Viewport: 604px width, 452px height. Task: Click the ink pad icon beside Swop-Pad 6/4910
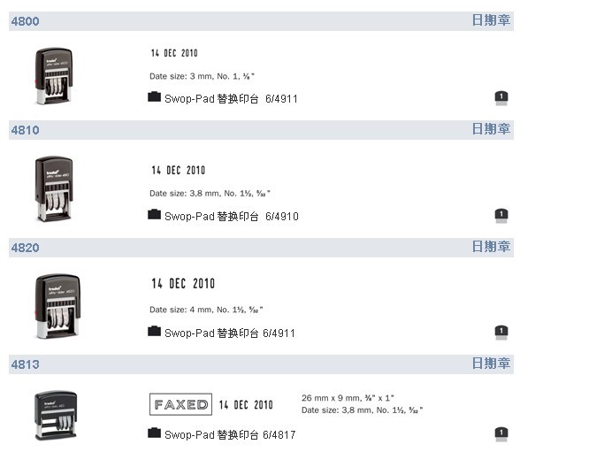coord(154,214)
